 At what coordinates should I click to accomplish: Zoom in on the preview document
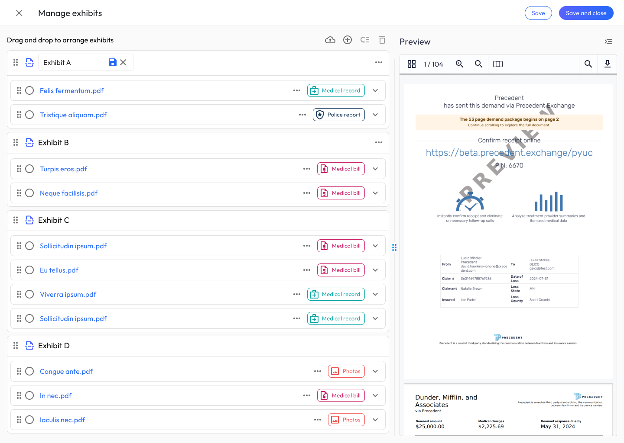pos(459,64)
